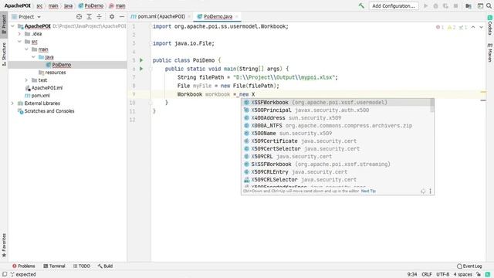Click the Select Opened File target icon

click(x=79, y=17)
